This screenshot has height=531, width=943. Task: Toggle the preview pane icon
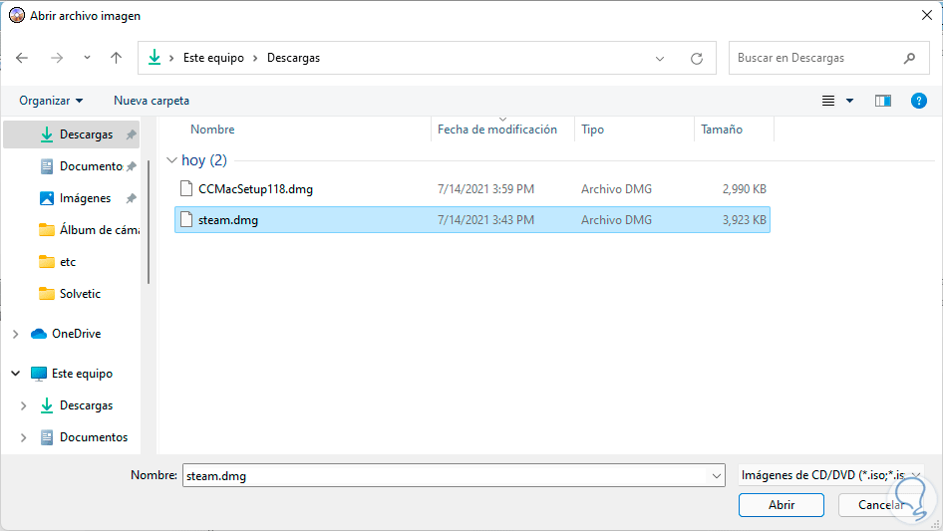click(x=882, y=101)
